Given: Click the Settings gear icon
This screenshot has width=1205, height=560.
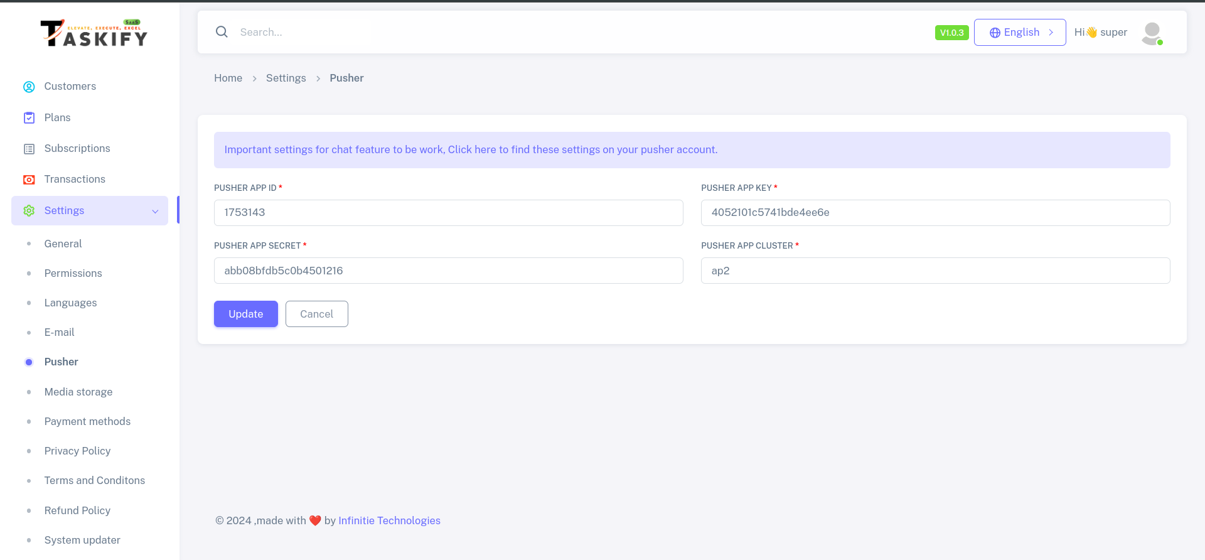Looking at the screenshot, I should (x=29, y=211).
